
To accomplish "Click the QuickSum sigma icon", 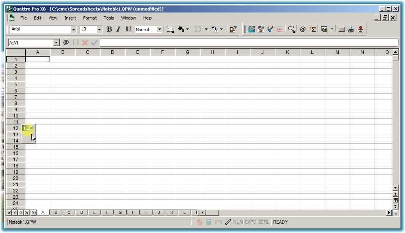I will point(313,29).
